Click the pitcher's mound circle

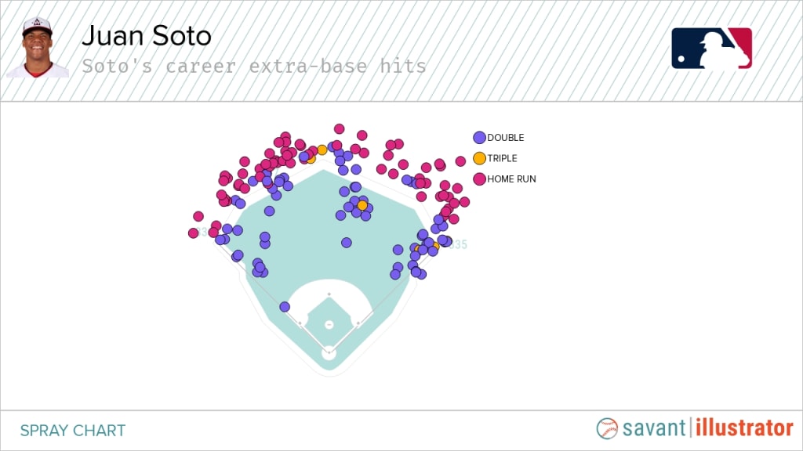(329, 324)
